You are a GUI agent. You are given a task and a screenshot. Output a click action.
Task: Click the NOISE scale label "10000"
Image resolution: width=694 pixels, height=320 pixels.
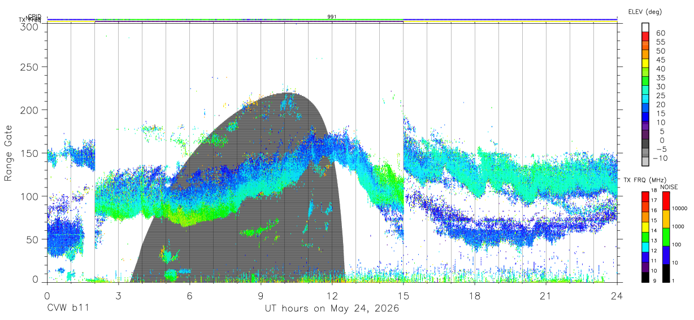680,209
